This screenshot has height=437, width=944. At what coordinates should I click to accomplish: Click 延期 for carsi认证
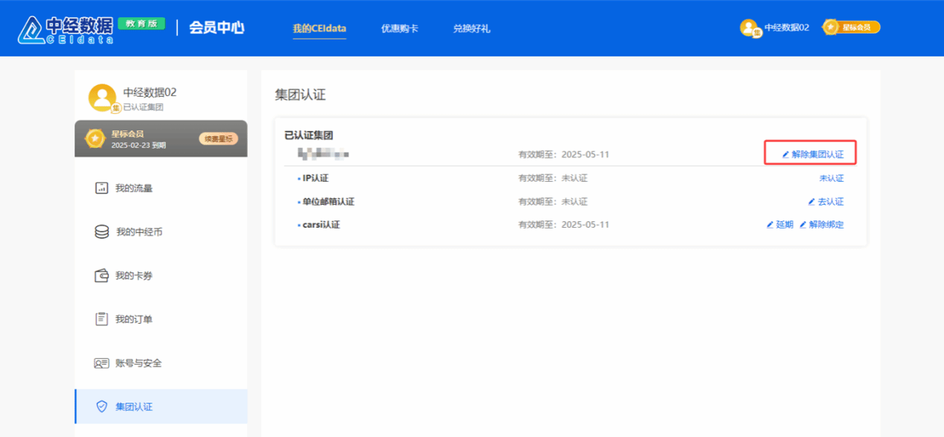[x=779, y=224]
